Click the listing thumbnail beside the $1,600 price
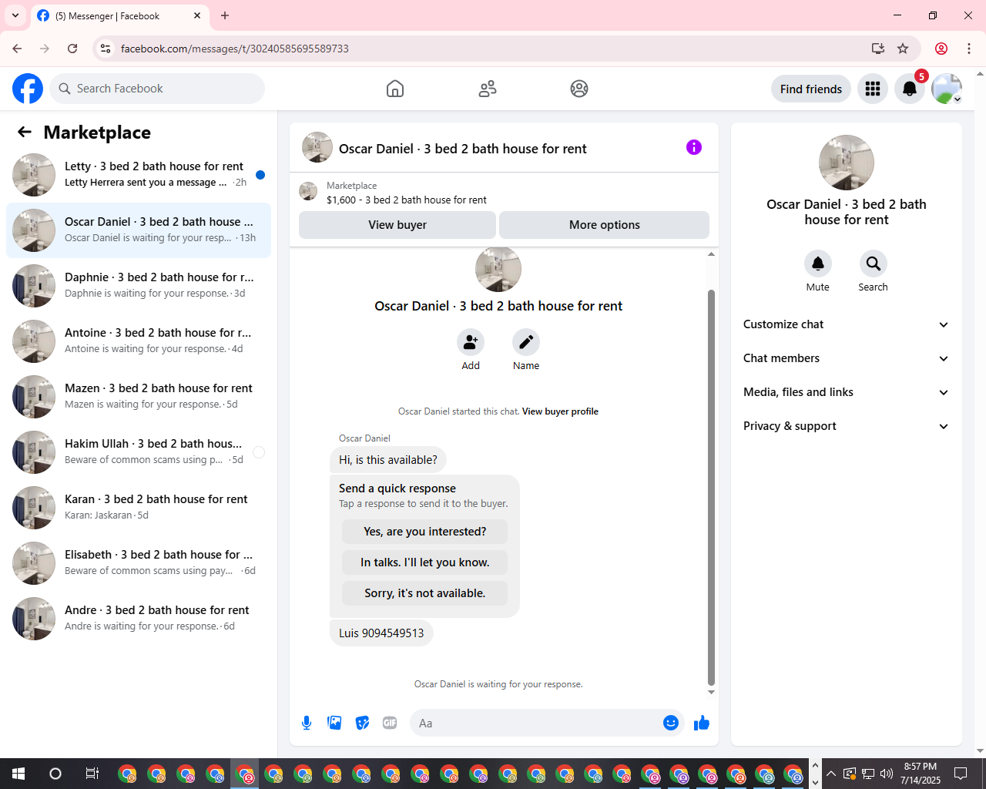 [308, 191]
